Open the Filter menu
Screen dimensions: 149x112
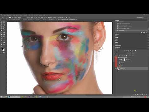[29, 15]
